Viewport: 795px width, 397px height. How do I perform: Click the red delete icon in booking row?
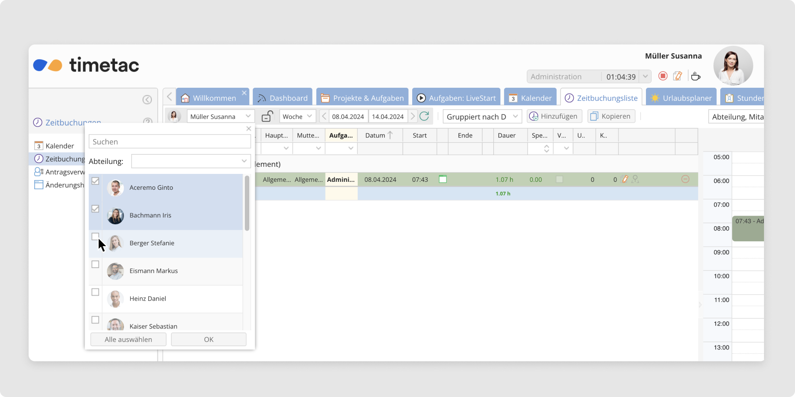(685, 179)
